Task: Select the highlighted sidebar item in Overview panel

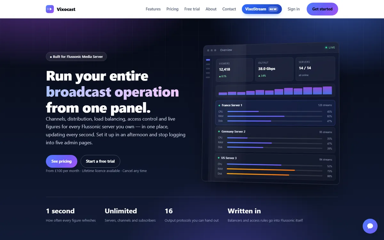Action: [208, 60]
